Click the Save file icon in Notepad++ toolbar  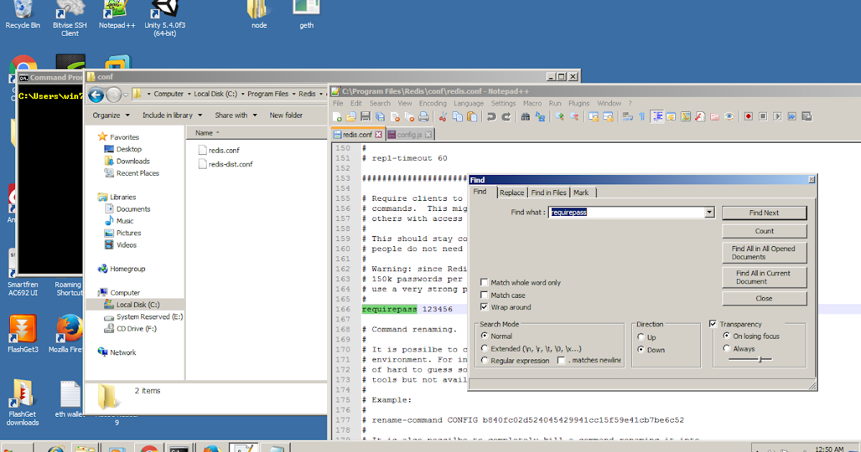(364, 116)
